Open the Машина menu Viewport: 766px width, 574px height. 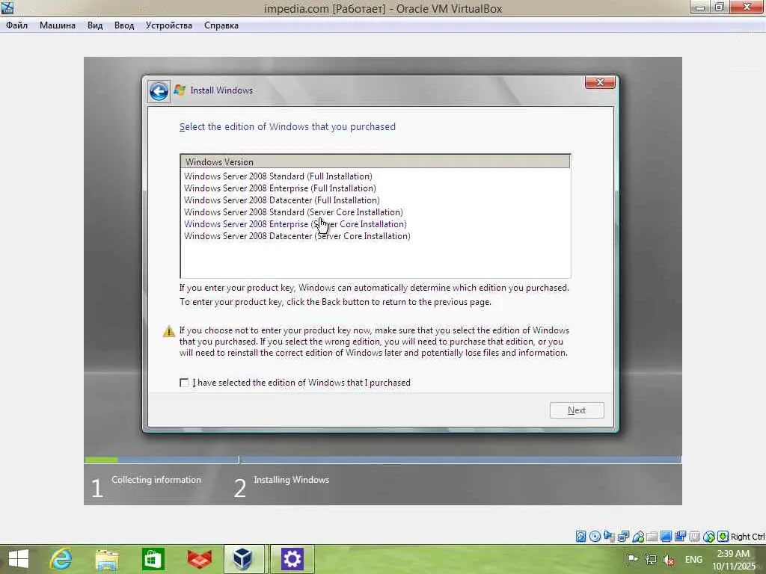(x=58, y=25)
